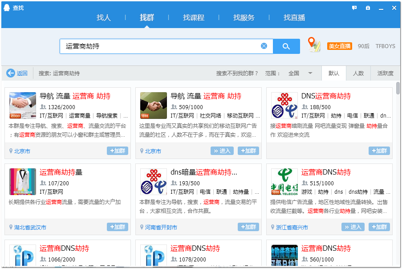Expand the 全国 range dropdown
The image size is (402, 269).
310,73
